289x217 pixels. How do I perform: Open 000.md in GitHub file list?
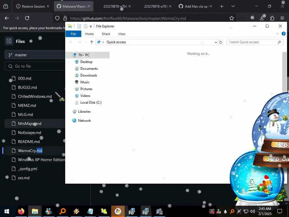tap(25, 78)
